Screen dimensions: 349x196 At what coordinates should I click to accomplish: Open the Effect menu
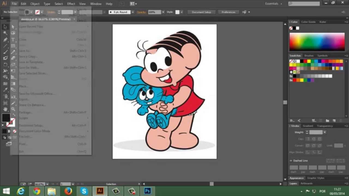click(71, 4)
